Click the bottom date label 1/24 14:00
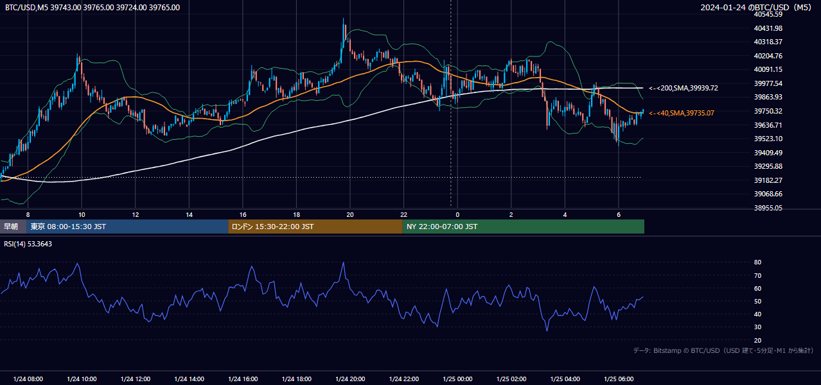The height and width of the screenshot is (385, 821). 189,379
